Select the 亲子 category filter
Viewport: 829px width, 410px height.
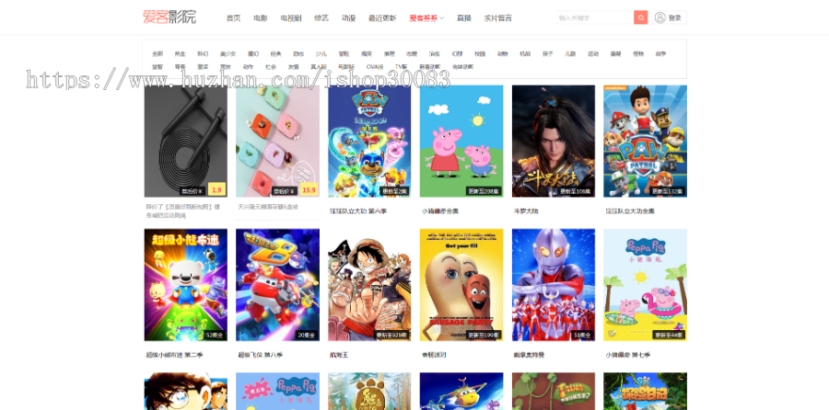coord(548,54)
